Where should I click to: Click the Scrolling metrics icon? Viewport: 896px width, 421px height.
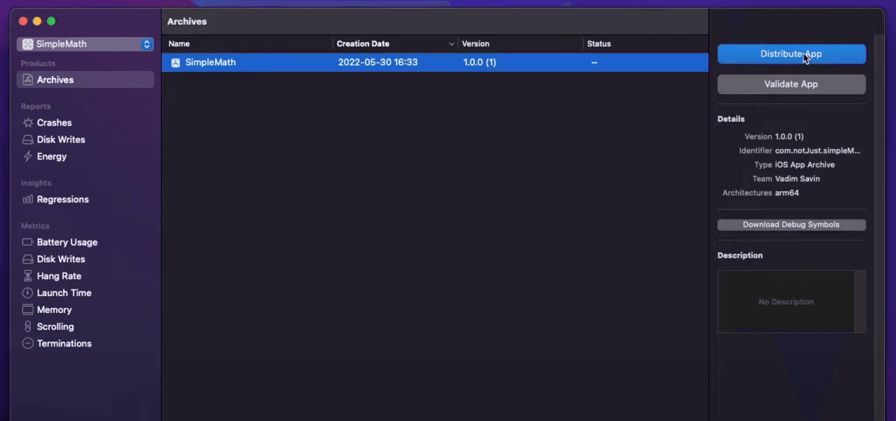[x=28, y=327]
